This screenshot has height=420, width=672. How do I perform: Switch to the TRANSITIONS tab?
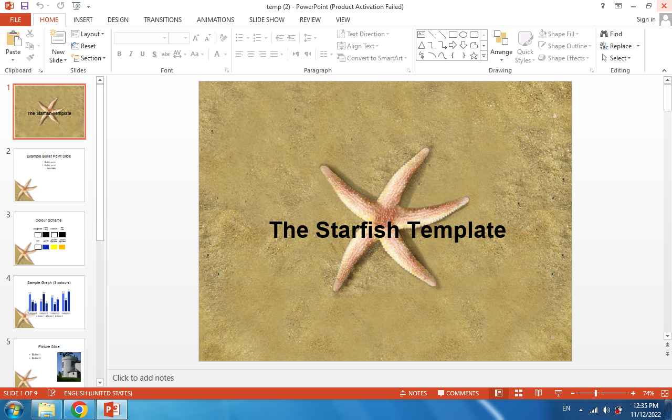click(163, 19)
